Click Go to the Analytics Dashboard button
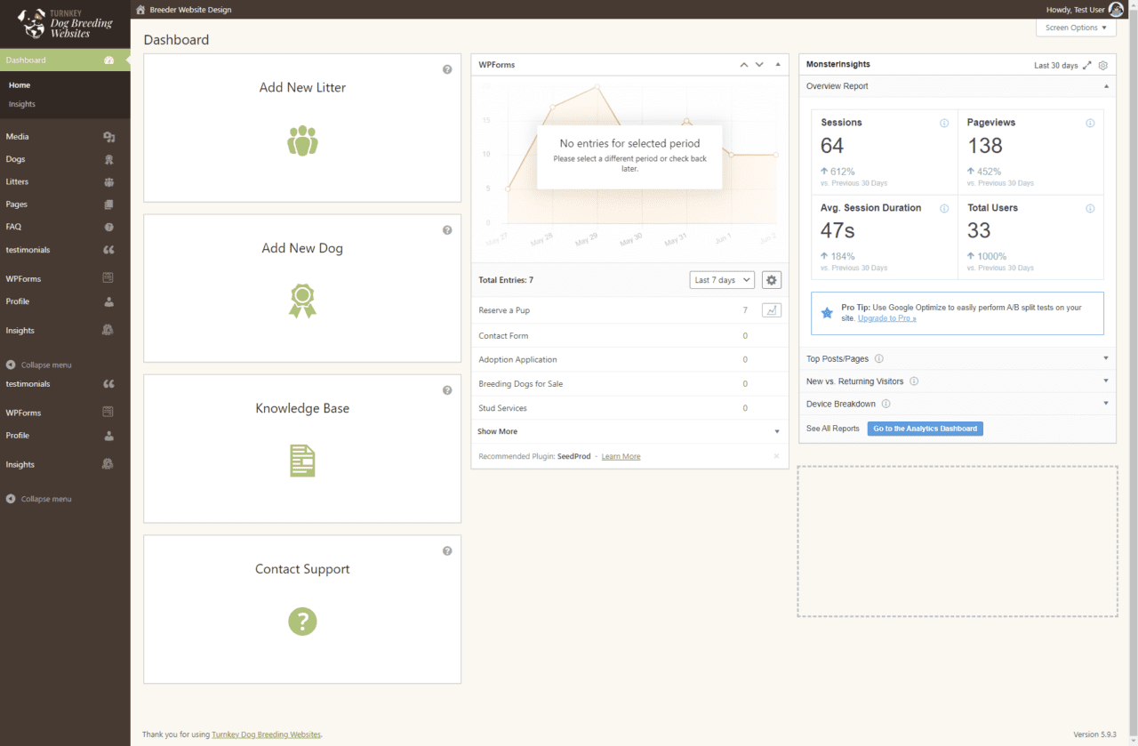 925,429
